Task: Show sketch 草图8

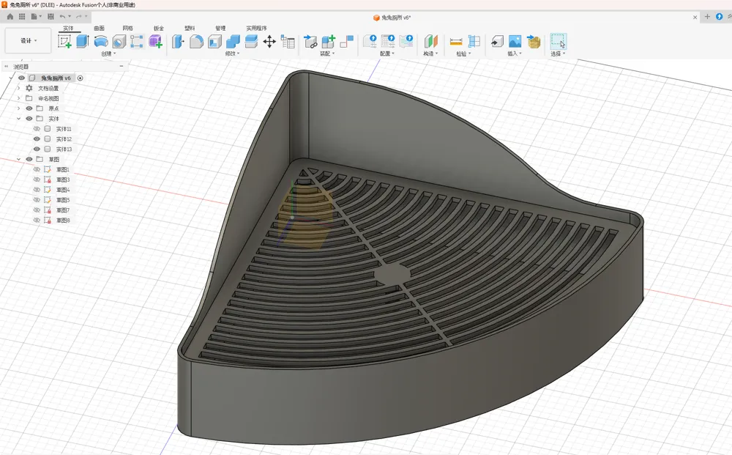Action: 37,221
